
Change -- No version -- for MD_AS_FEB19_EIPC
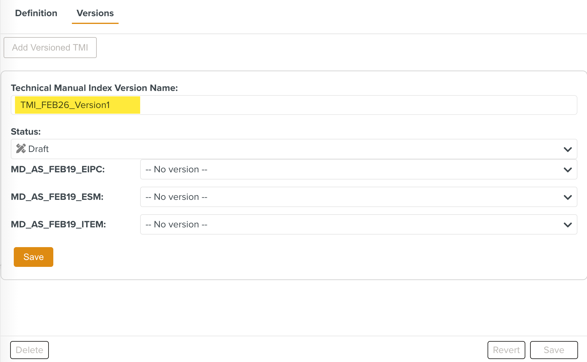tap(358, 170)
